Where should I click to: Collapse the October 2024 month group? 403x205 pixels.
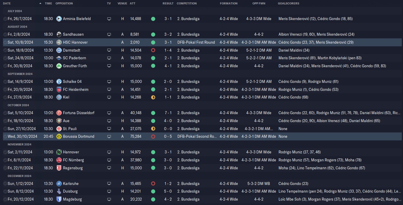click(18, 105)
